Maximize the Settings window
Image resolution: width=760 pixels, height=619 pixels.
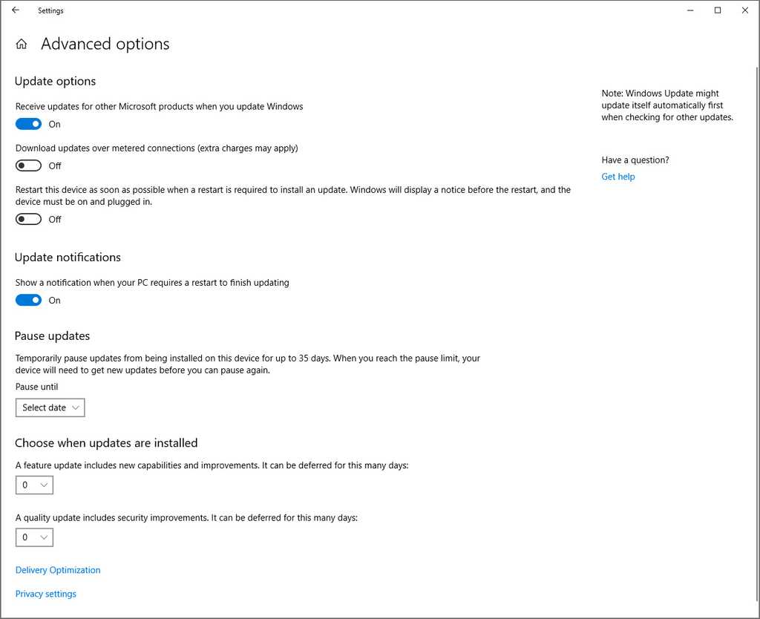tap(718, 10)
